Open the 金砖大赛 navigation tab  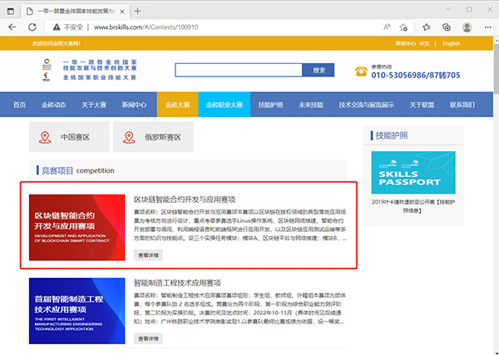click(x=176, y=106)
